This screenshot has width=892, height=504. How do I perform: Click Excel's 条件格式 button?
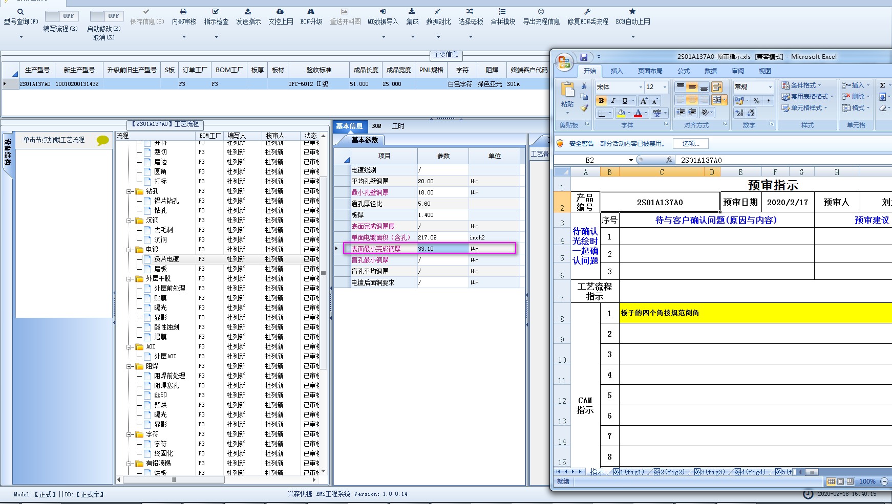click(801, 85)
